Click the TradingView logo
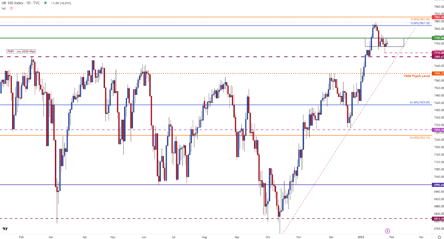 pos(5,229)
